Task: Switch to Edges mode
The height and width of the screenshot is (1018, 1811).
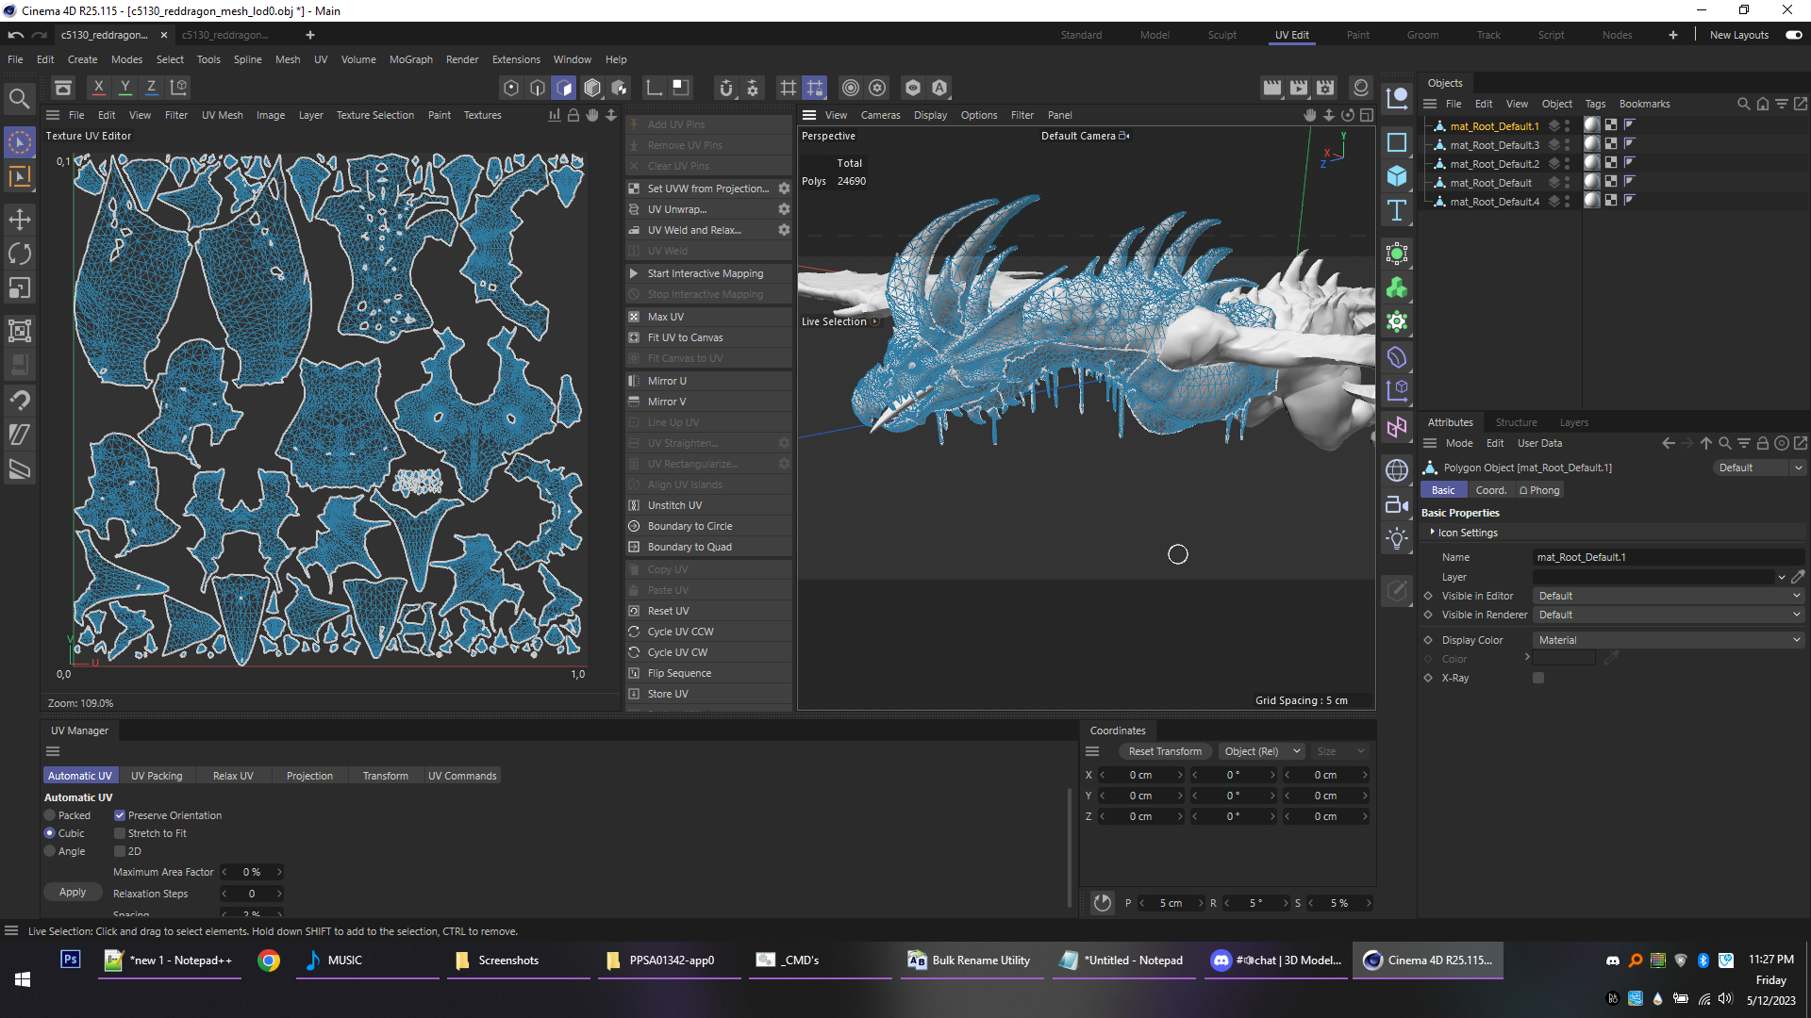Action: (x=538, y=88)
